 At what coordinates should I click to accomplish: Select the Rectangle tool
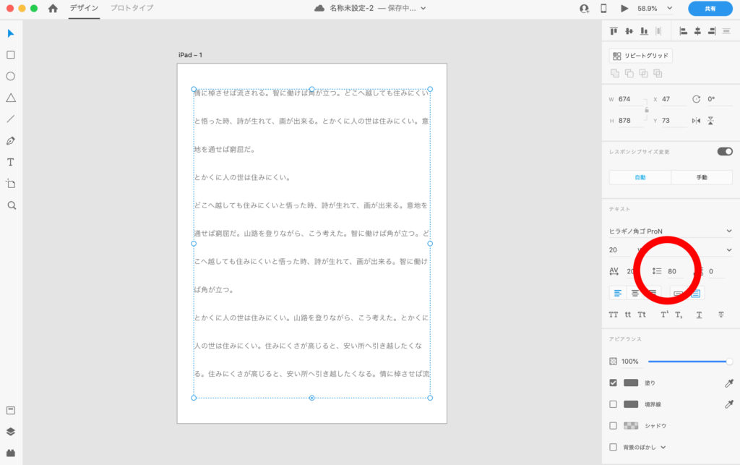(11, 55)
